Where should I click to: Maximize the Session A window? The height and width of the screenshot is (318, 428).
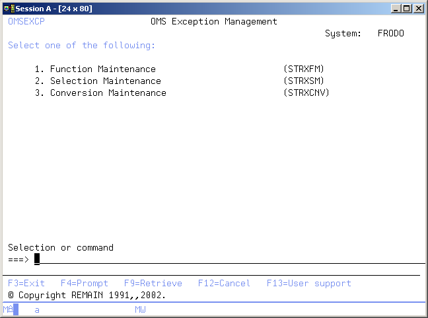pyautogui.click(x=406, y=9)
